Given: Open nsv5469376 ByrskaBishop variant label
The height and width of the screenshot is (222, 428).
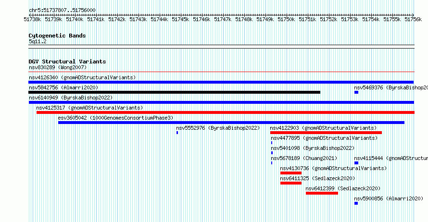Looking at the screenshot, I should 391,87.
